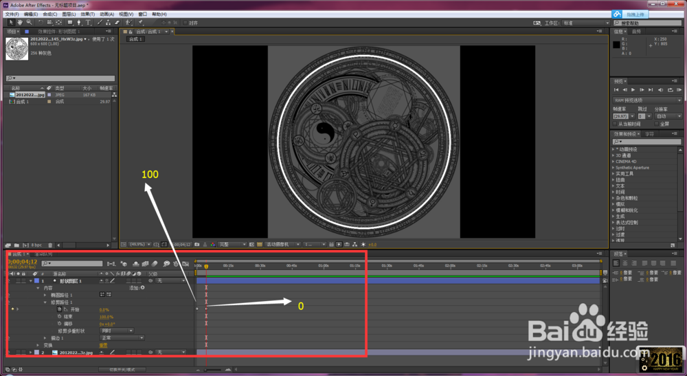Collapse the 修剪路径 1 group
Screen dimensions: 687x376
(x=45, y=302)
